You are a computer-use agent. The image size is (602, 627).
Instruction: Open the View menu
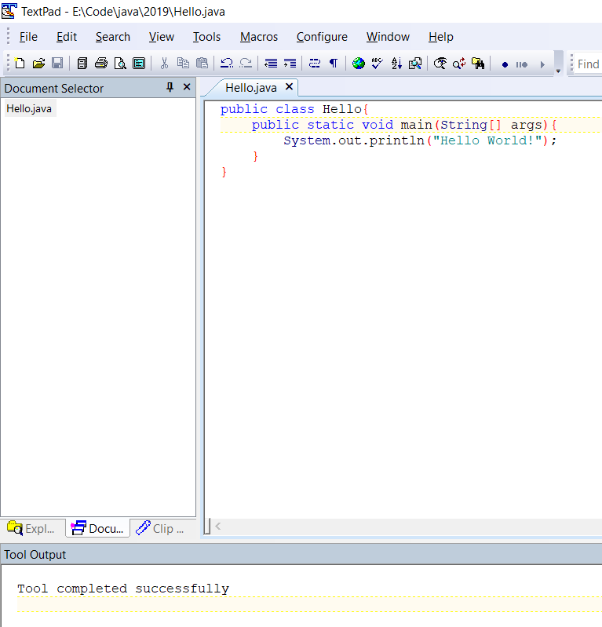(162, 37)
